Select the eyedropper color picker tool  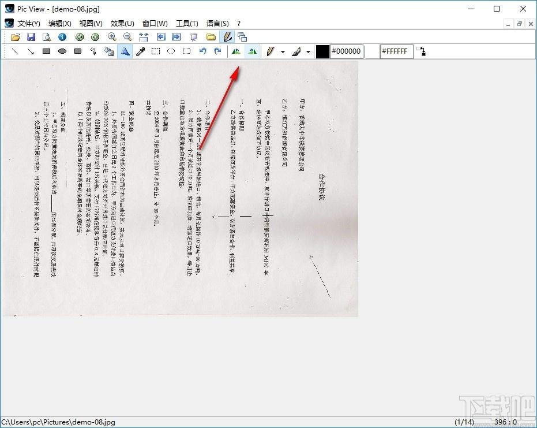140,51
